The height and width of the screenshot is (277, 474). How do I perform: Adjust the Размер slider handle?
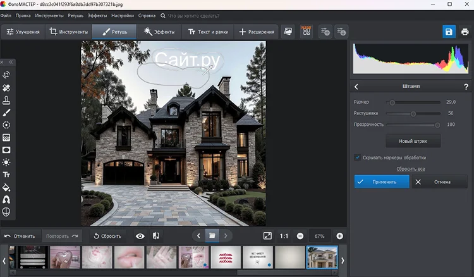click(392, 102)
